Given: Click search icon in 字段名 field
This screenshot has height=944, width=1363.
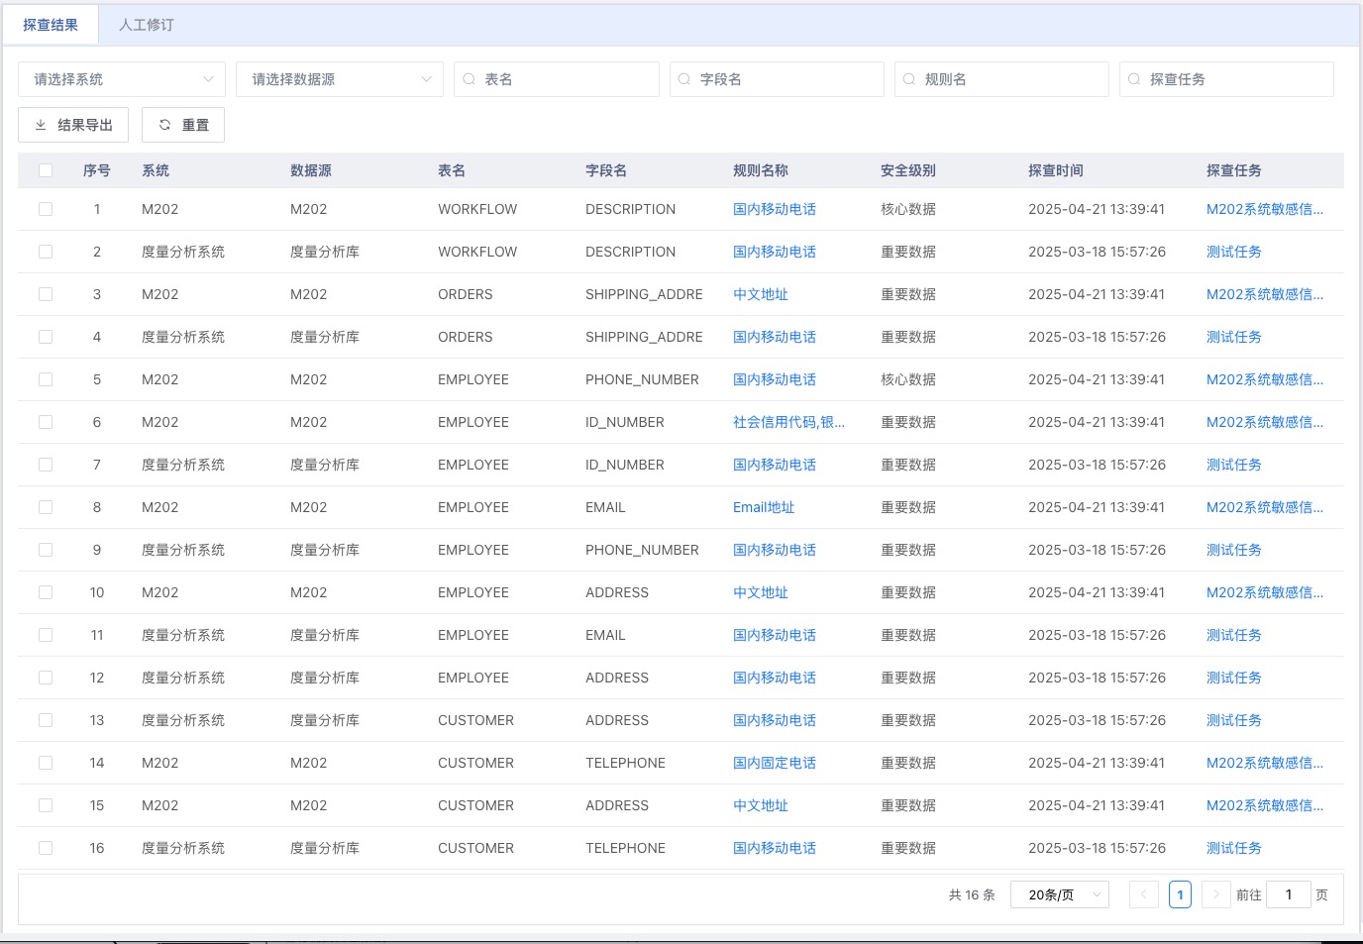Looking at the screenshot, I should (684, 79).
